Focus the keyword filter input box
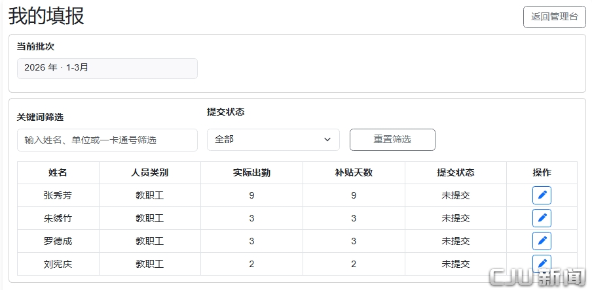Screen dimensions: 592x290 pyautogui.click(x=107, y=140)
